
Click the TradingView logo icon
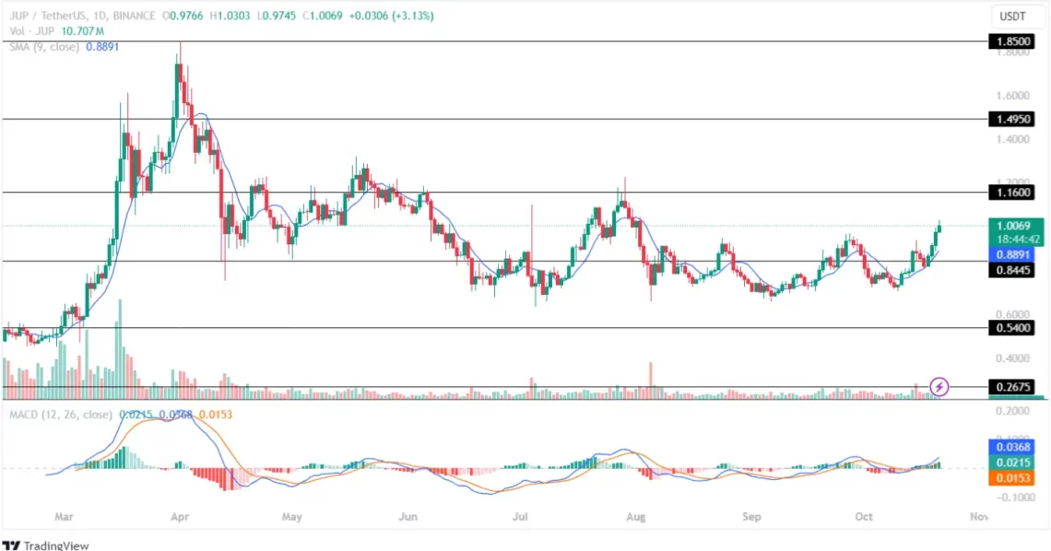[11, 545]
